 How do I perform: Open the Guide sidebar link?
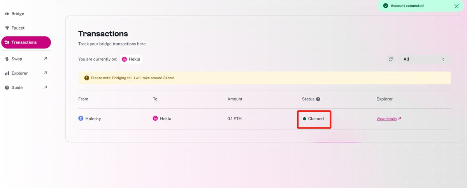pyautogui.click(x=17, y=87)
